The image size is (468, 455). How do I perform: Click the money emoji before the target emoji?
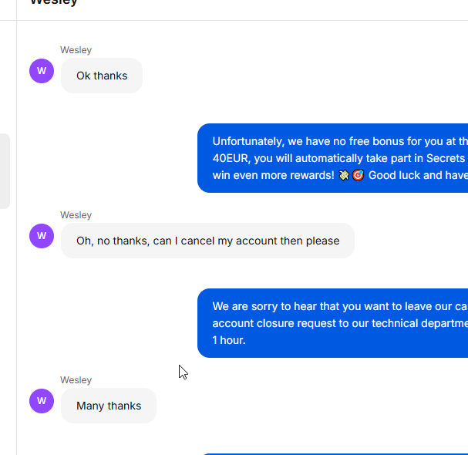point(344,175)
